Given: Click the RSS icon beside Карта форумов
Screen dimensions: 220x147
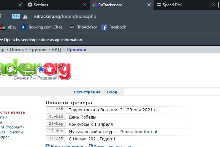Looking at the screenshot, I should (x=48, y=146).
